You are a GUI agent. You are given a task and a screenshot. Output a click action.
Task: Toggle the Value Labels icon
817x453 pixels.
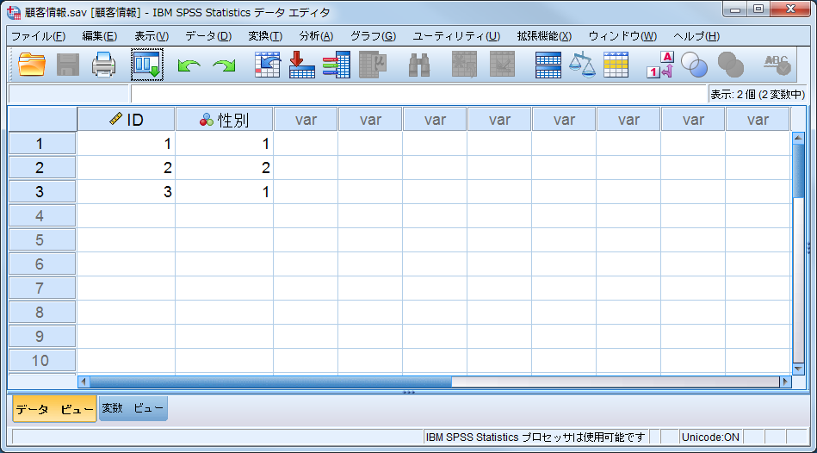tap(660, 65)
